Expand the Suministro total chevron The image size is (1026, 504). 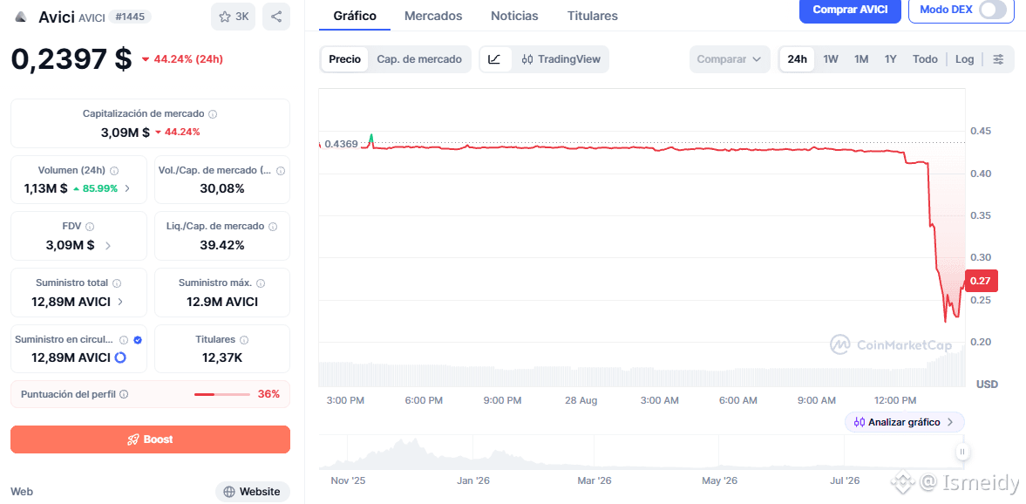pyautogui.click(x=119, y=302)
